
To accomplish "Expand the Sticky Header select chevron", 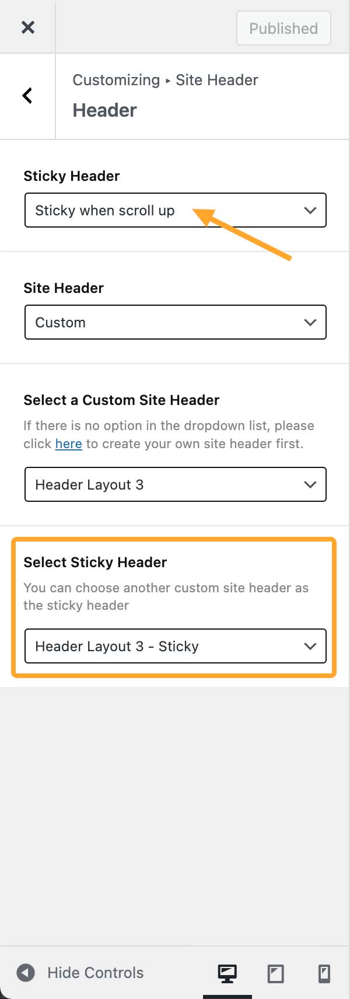I will pyautogui.click(x=310, y=210).
